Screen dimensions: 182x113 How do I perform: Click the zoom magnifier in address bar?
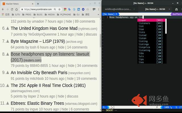tap(55, 9)
